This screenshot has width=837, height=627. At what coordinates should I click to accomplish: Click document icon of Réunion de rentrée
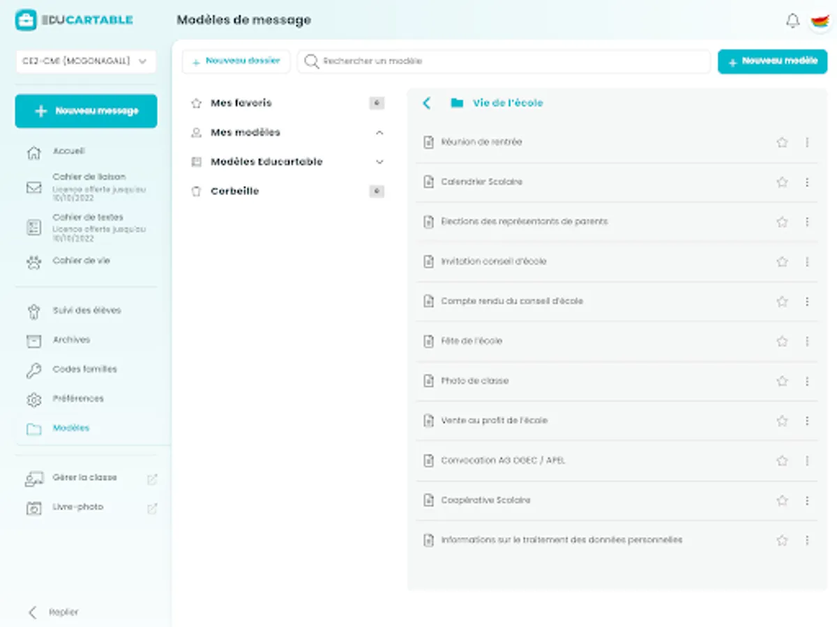[x=429, y=142]
